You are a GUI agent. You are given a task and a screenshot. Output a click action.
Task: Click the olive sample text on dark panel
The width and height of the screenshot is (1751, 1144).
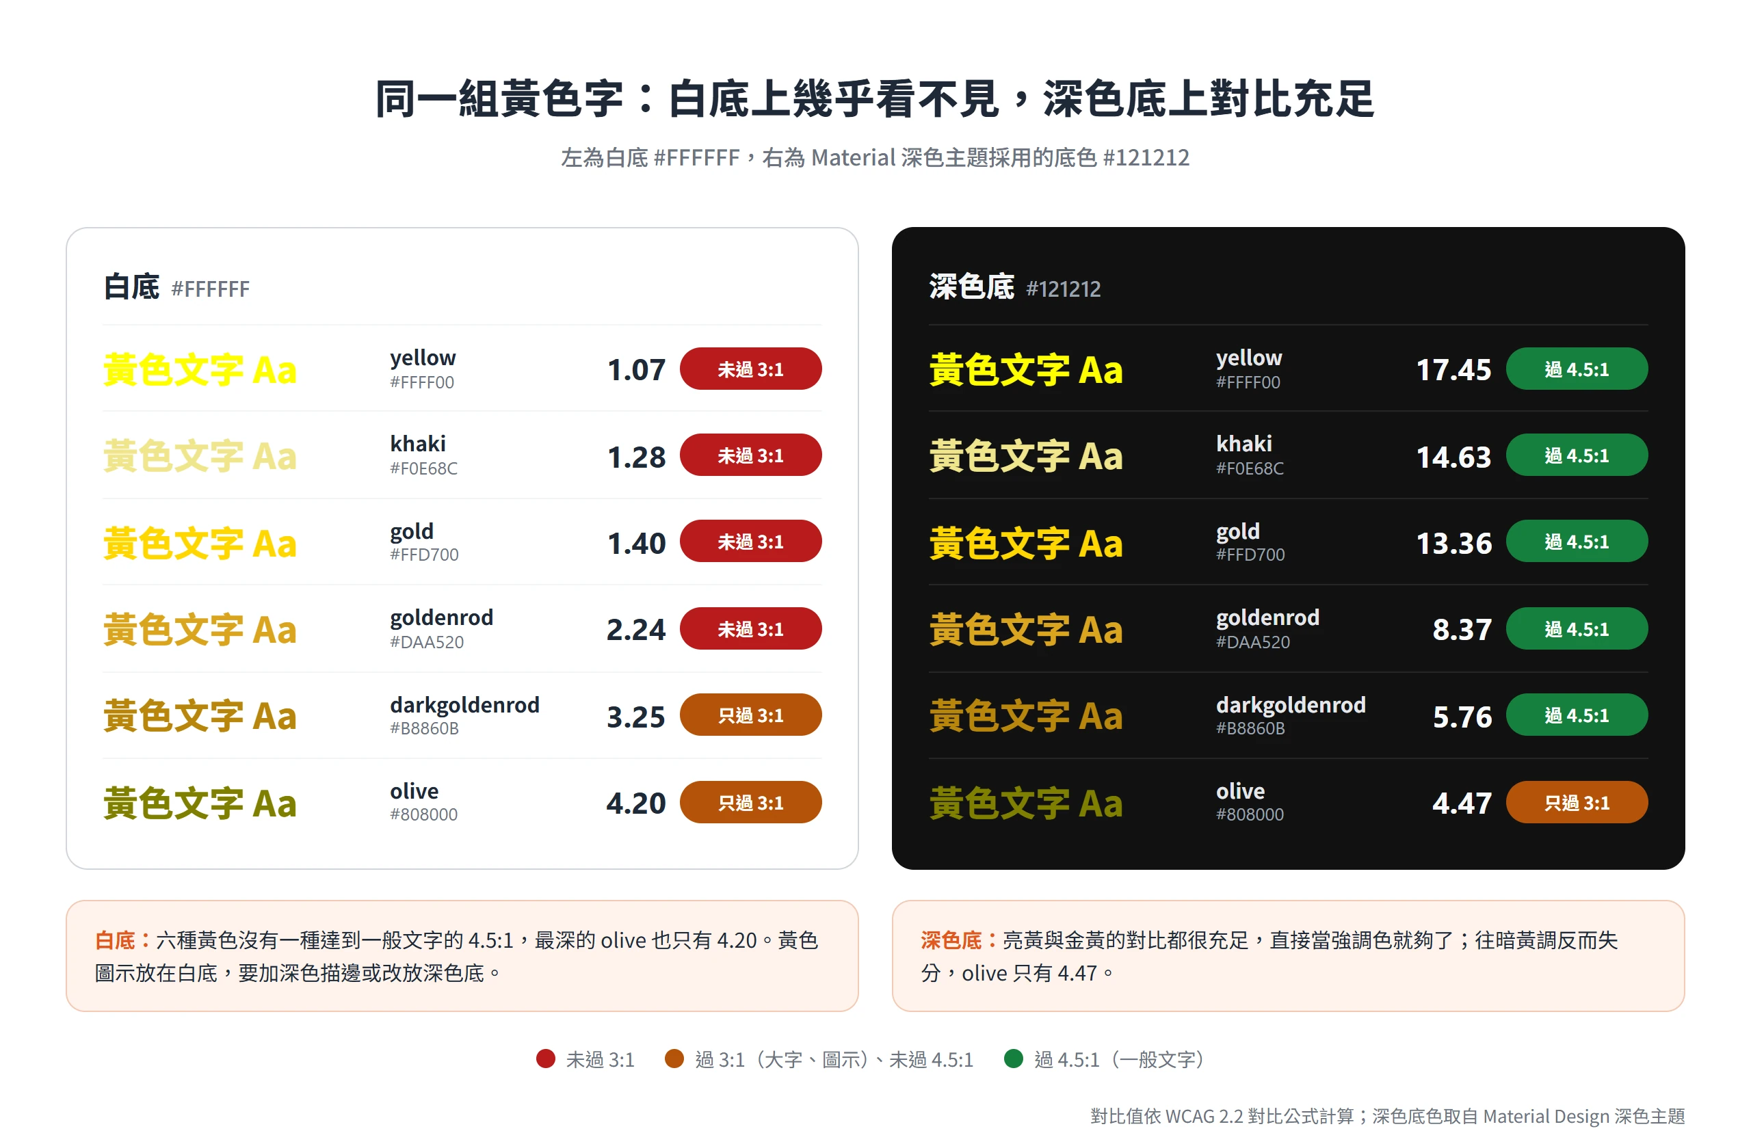click(x=1025, y=803)
